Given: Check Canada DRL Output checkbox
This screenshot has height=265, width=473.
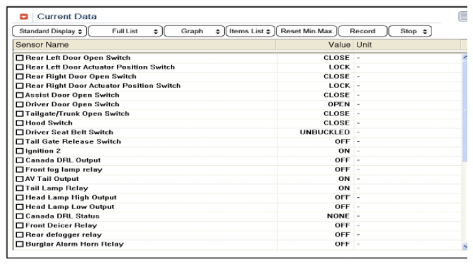Looking at the screenshot, I should pyautogui.click(x=19, y=160).
